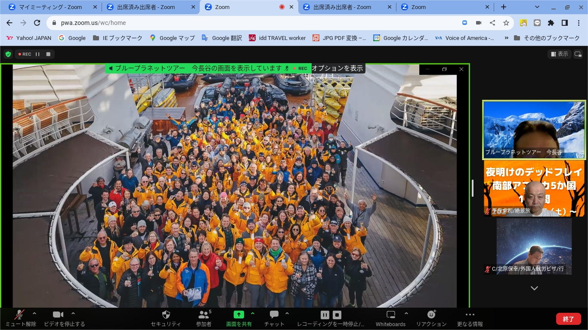The image size is (588, 330).
Task: Close the active recording Zoom tab
Action: [291, 7]
